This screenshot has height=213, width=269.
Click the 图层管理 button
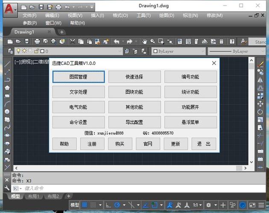coord(79,77)
